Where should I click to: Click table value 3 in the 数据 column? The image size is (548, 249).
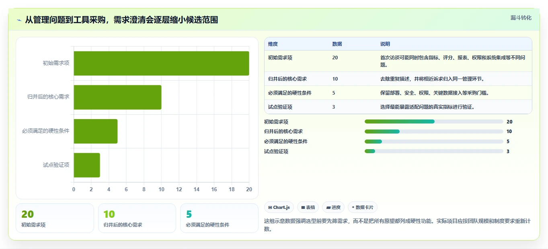[x=334, y=107]
